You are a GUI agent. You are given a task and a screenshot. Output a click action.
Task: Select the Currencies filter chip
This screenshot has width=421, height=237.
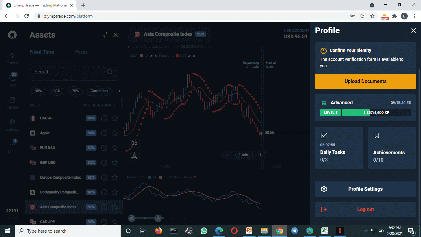99,91
